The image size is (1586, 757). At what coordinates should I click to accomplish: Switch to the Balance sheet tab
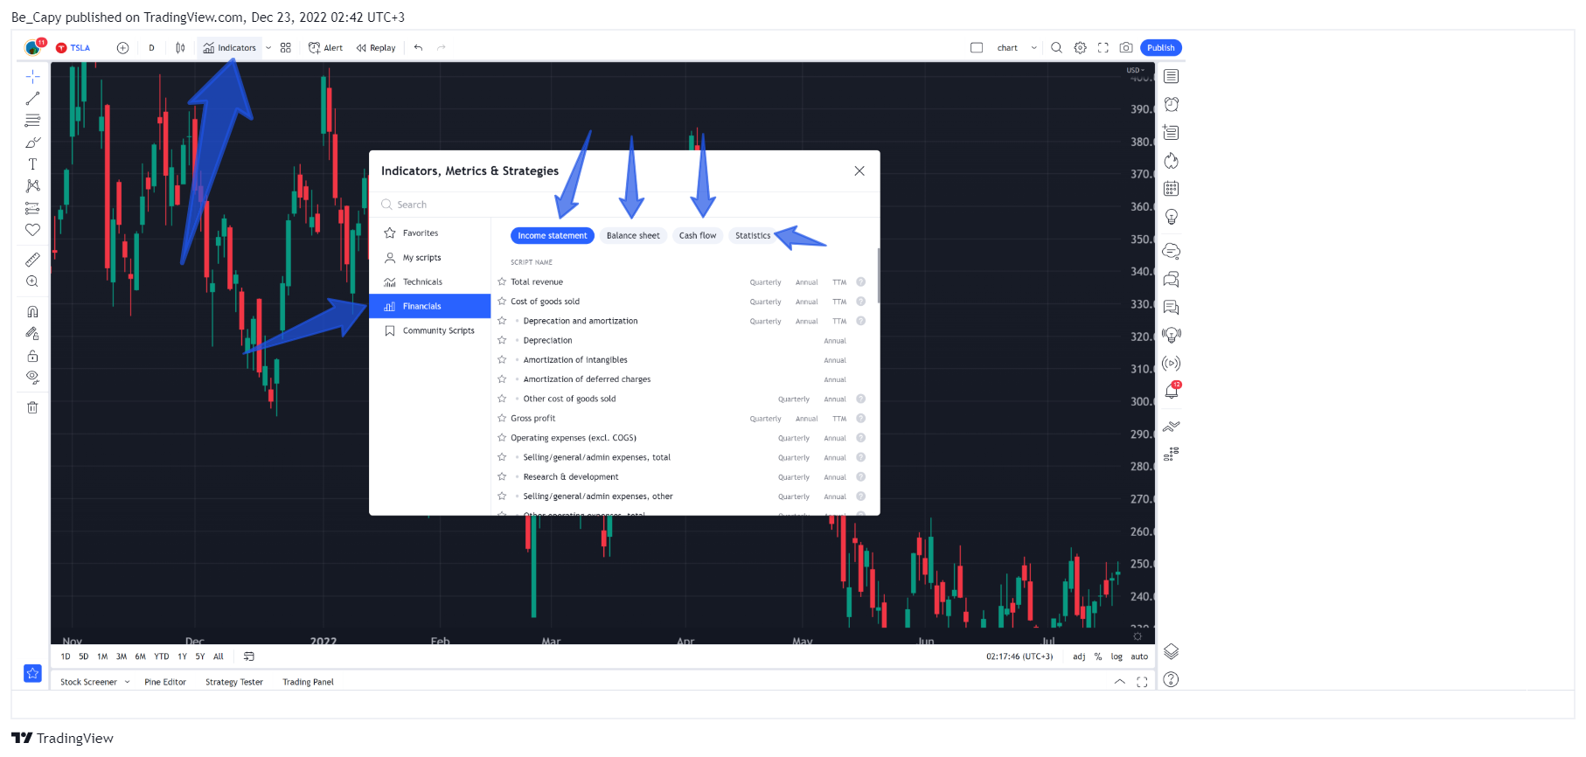pos(633,236)
